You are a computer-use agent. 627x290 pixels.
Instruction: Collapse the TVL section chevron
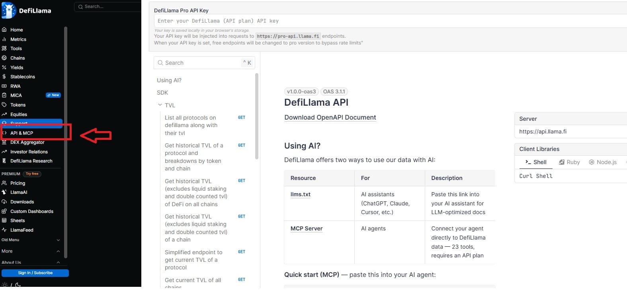[160, 105]
